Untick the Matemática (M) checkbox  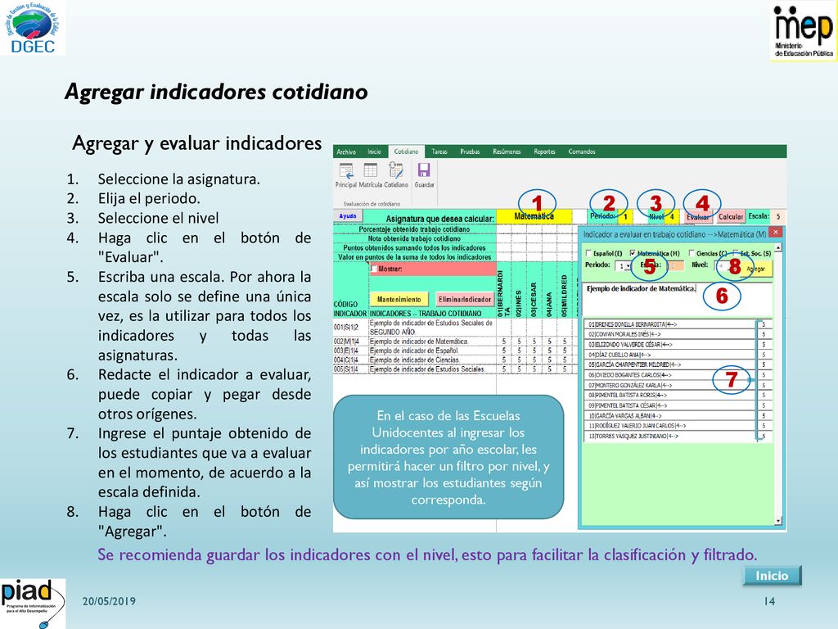633,253
